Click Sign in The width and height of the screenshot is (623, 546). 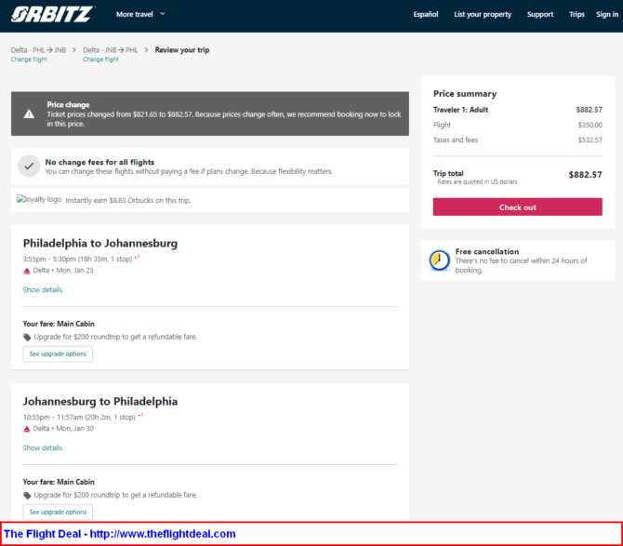point(607,14)
